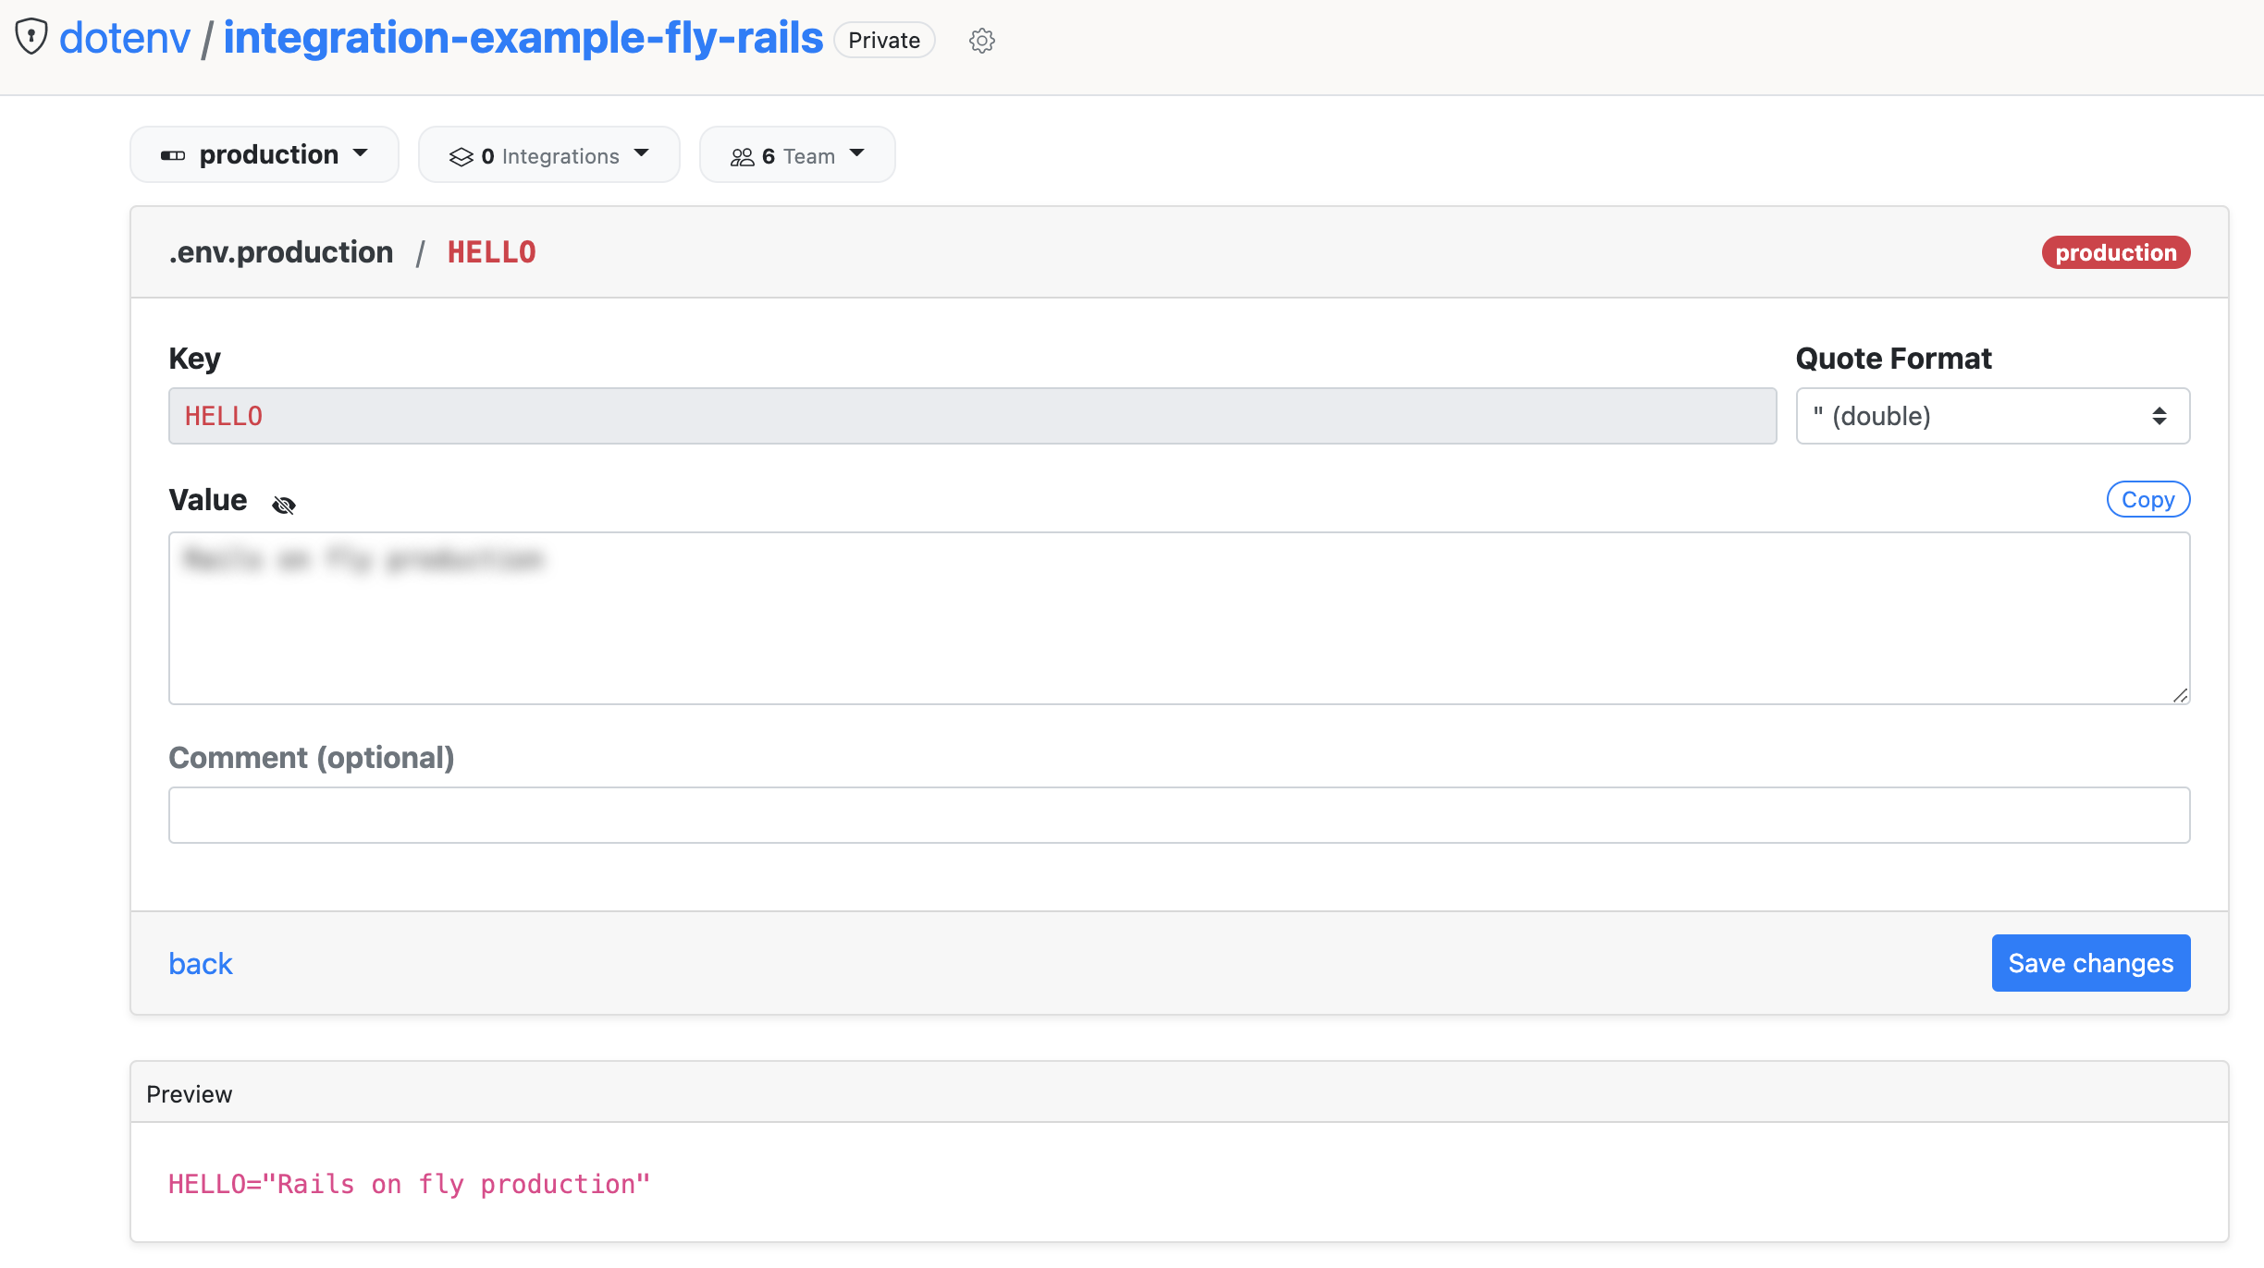Click the Comment (optional) input field
This screenshot has height=1268, width=2264.
coord(1179,815)
